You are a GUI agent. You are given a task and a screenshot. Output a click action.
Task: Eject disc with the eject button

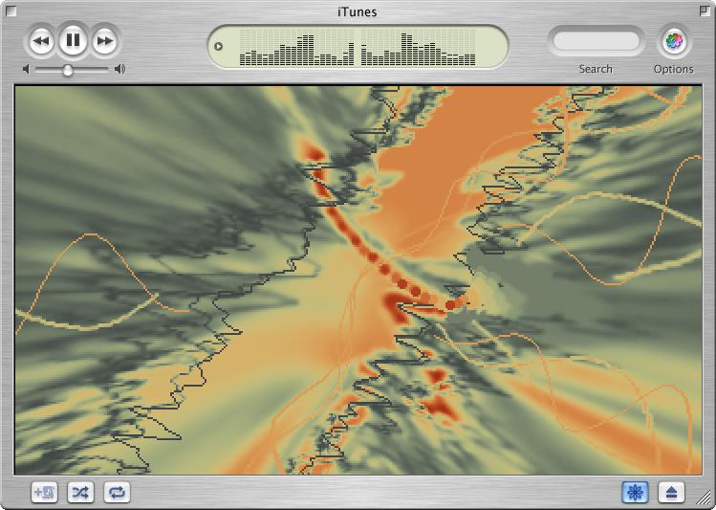click(x=671, y=492)
